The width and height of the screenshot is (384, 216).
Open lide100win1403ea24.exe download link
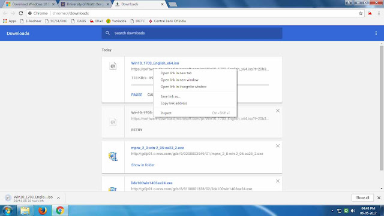pos(152,183)
